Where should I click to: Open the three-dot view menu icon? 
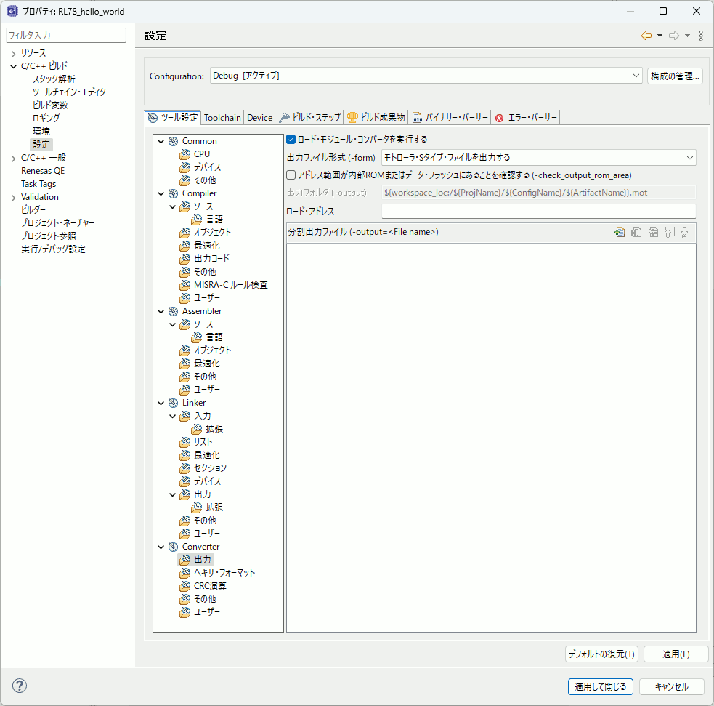coord(701,36)
